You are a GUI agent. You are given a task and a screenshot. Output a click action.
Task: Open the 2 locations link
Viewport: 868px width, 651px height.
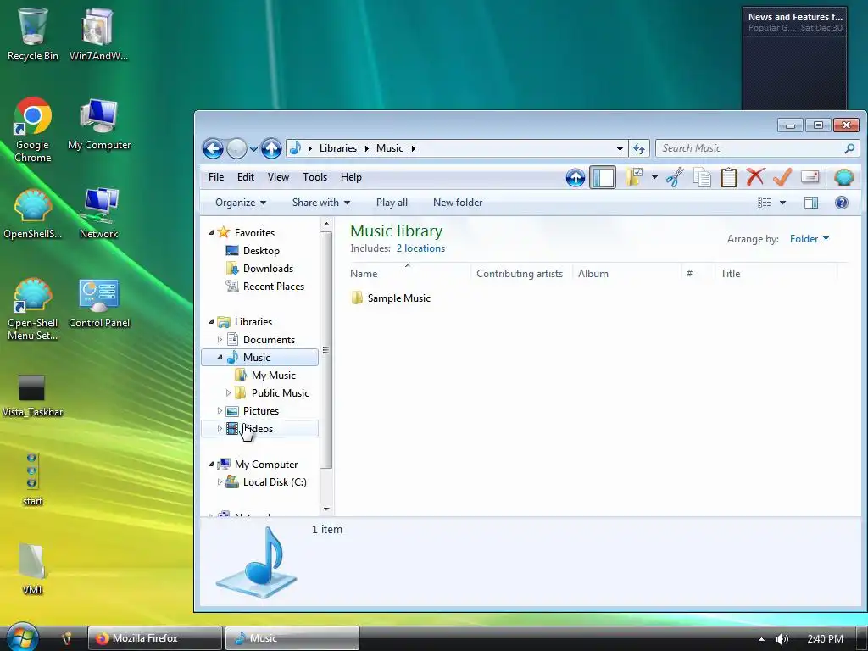click(420, 248)
